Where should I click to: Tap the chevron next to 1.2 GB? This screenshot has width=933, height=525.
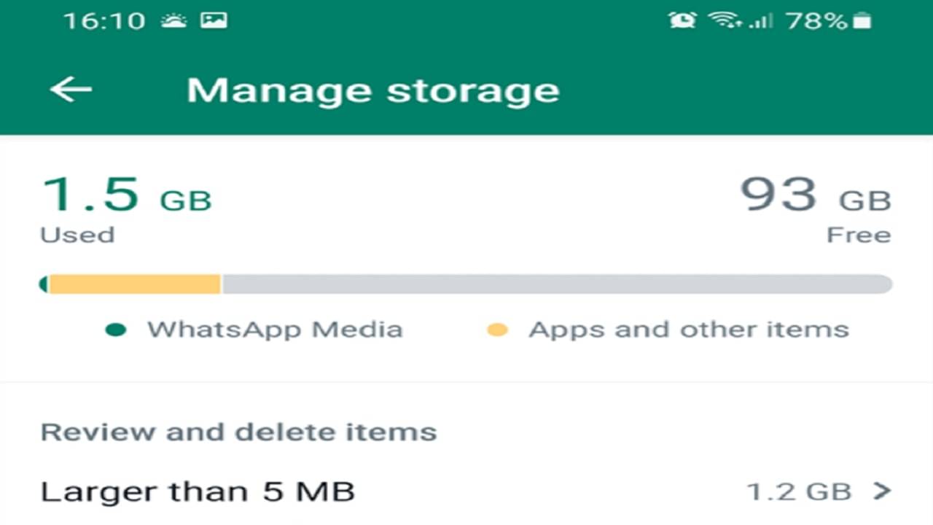pyautogui.click(x=882, y=491)
